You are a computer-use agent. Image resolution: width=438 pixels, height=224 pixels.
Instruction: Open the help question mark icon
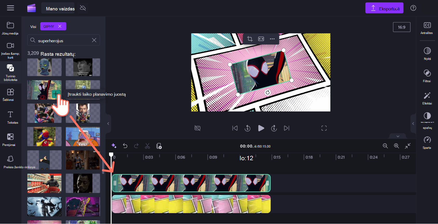413,8
